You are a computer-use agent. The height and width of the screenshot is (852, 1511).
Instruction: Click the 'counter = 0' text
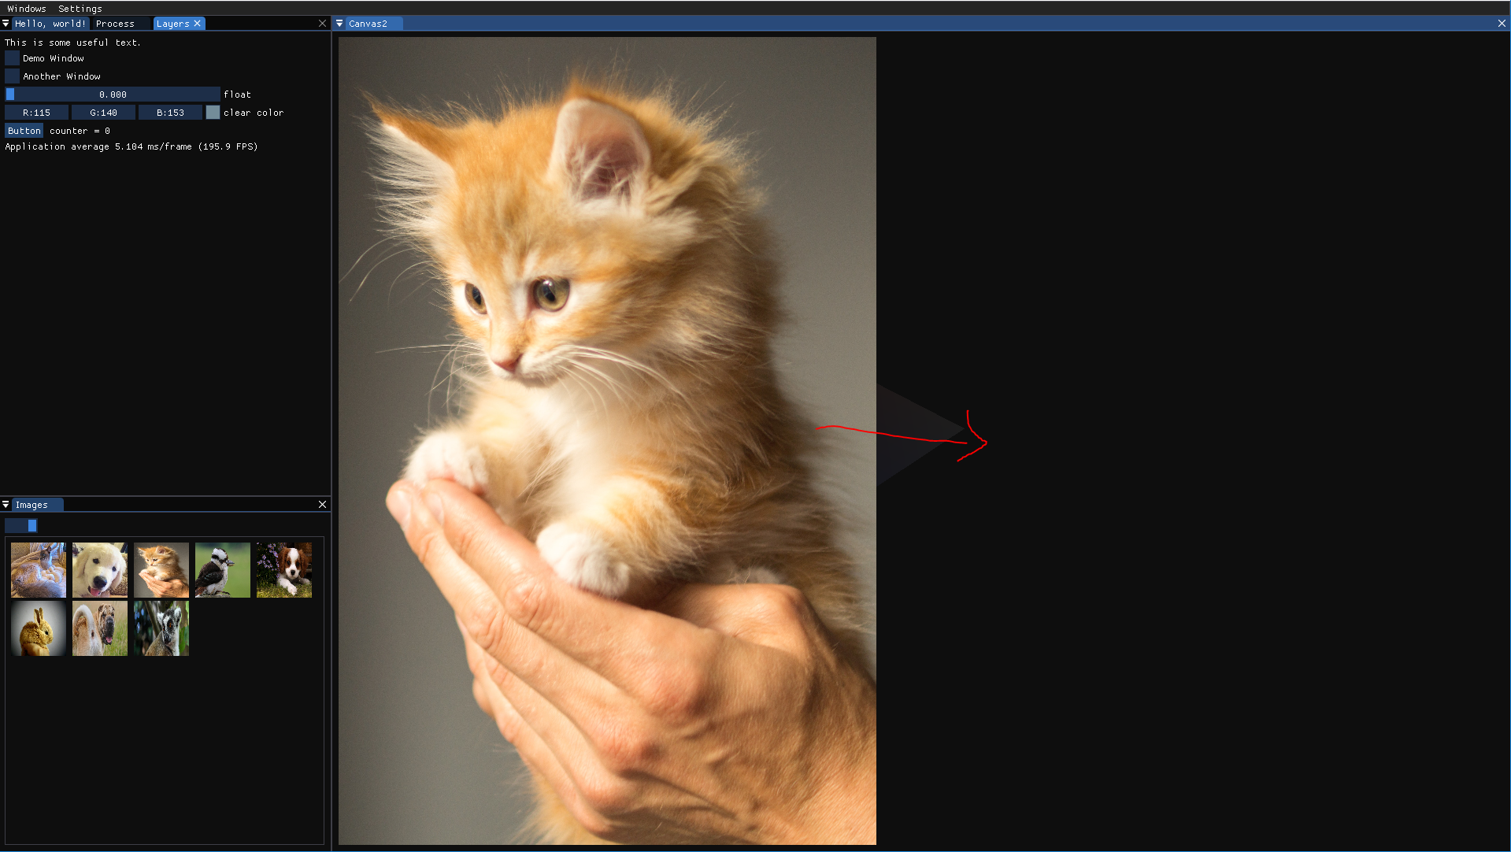point(80,131)
